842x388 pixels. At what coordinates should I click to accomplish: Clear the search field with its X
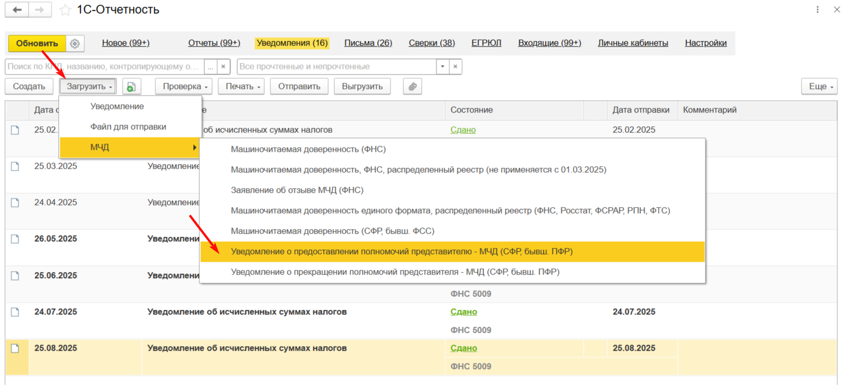pos(223,66)
